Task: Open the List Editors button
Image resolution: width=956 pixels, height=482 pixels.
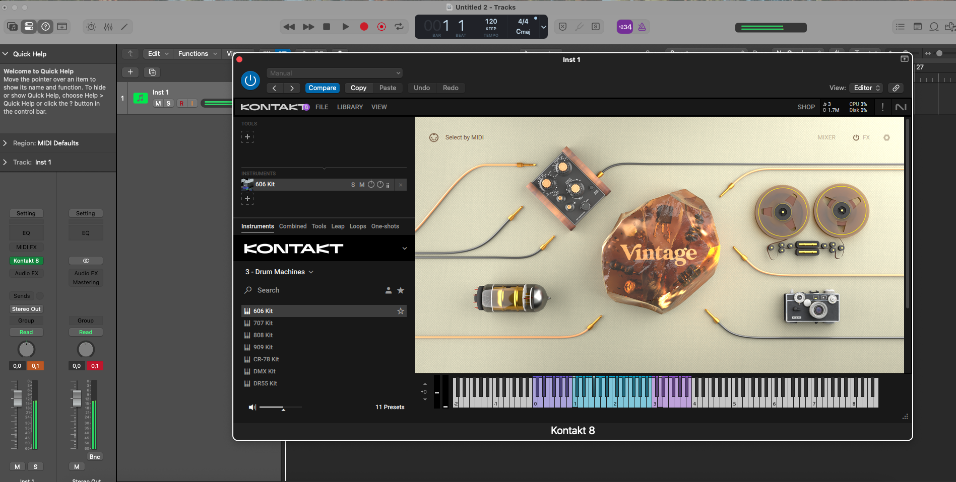Action: point(900,27)
